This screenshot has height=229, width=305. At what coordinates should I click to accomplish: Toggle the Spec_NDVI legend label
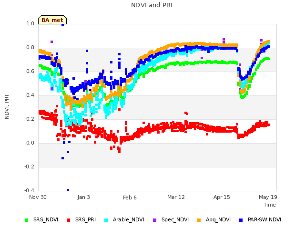pyautogui.click(x=175, y=219)
